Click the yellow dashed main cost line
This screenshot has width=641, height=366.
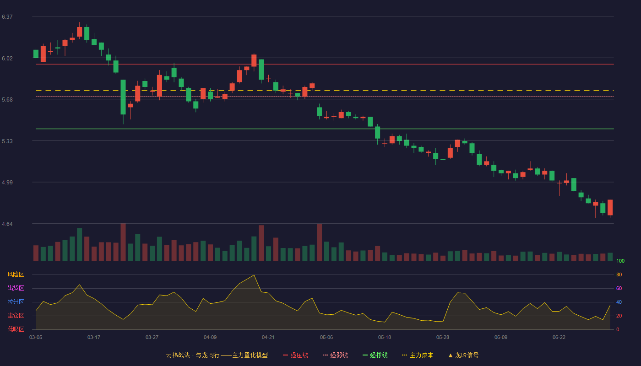(325, 91)
